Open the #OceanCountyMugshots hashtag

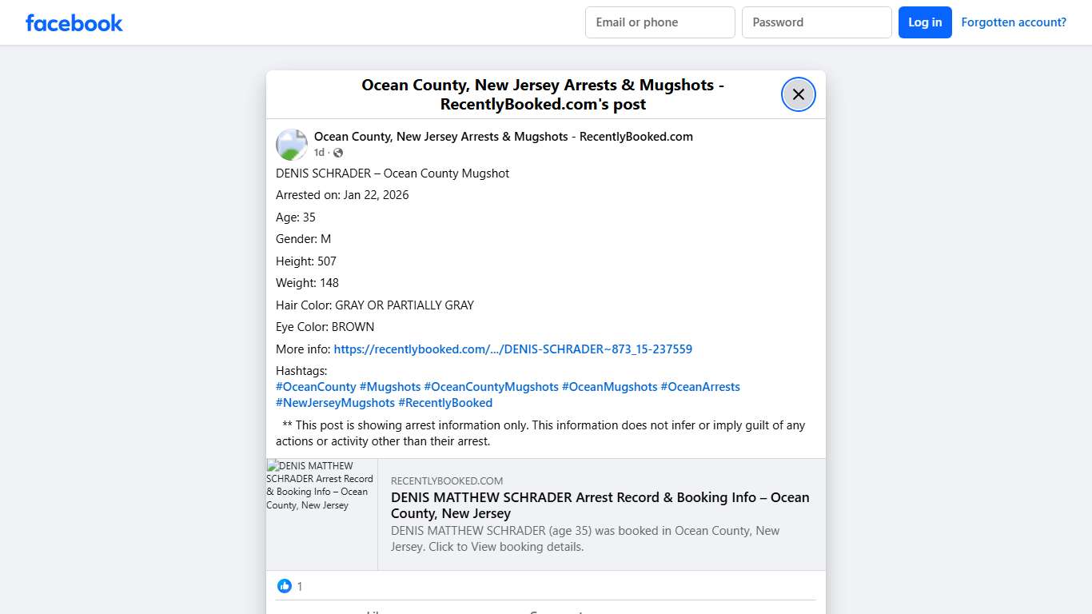click(x=491, y=387)
